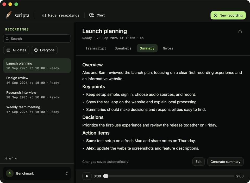Open the Research interview recording
Viewport: 250px width, 183px height.
37,95
